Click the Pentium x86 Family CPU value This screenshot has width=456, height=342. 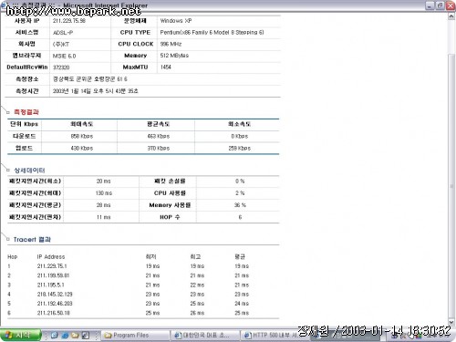(x=212, y=32)
